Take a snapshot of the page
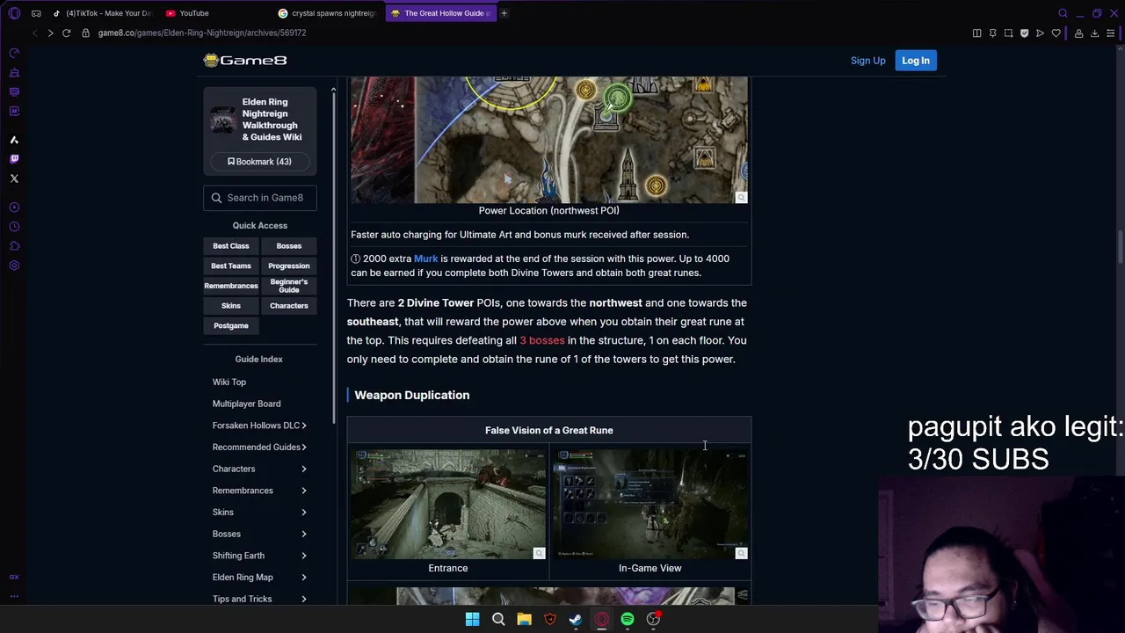Viewport: 1125px width, 633px height. (1008, 33)
